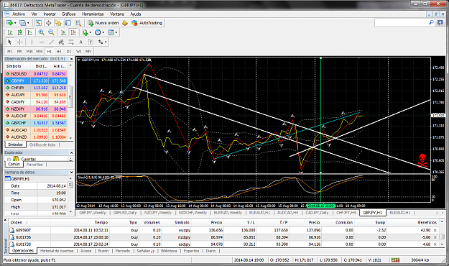Open the Historial de cuentas tab
Image resolution: width=449 pixels, height=266 pixels.
pyautogui.click(x=57, y=251)
